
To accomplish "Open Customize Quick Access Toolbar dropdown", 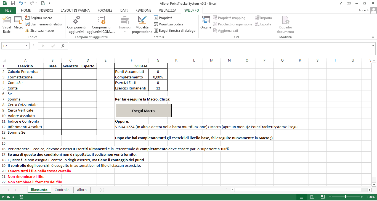I will [49, 3].
